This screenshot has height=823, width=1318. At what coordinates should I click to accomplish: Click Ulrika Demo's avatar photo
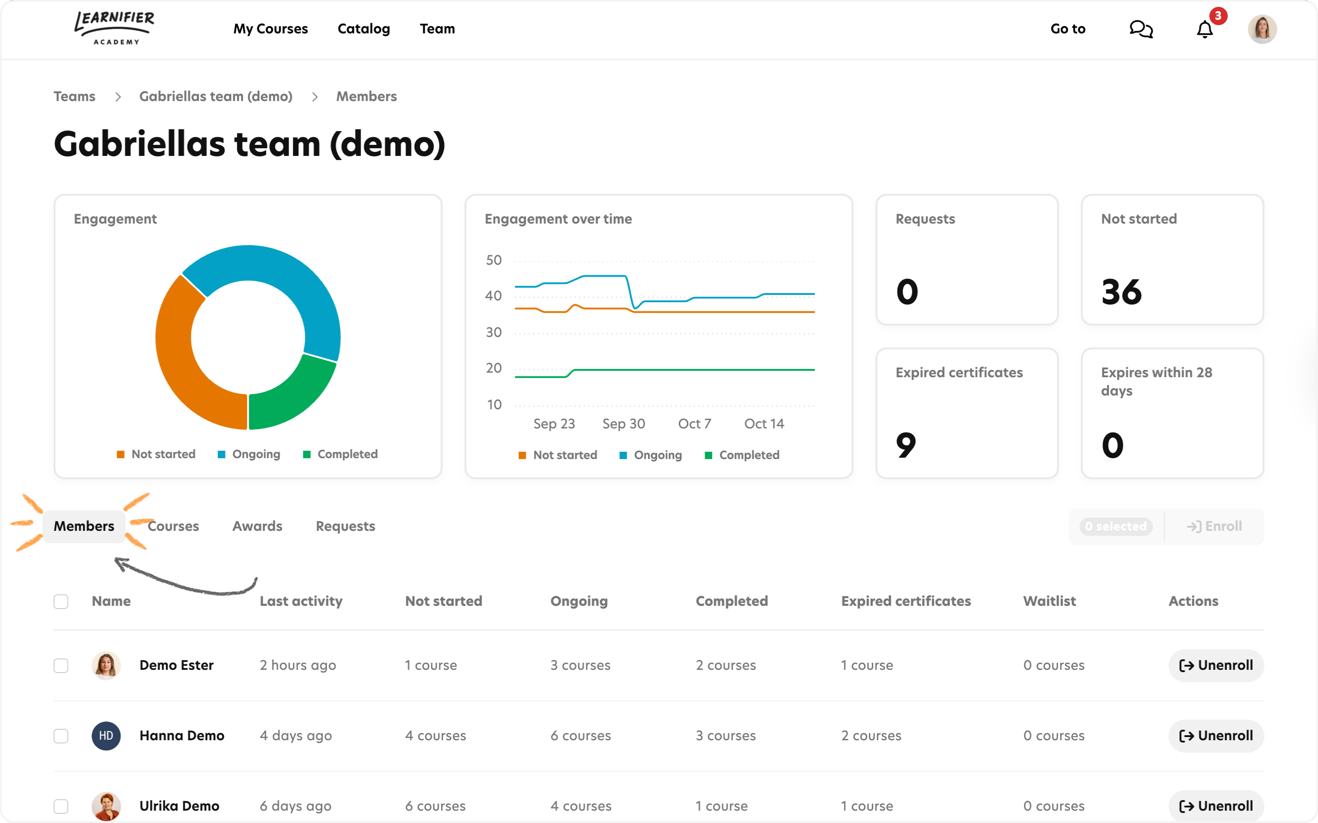(106, 806)
